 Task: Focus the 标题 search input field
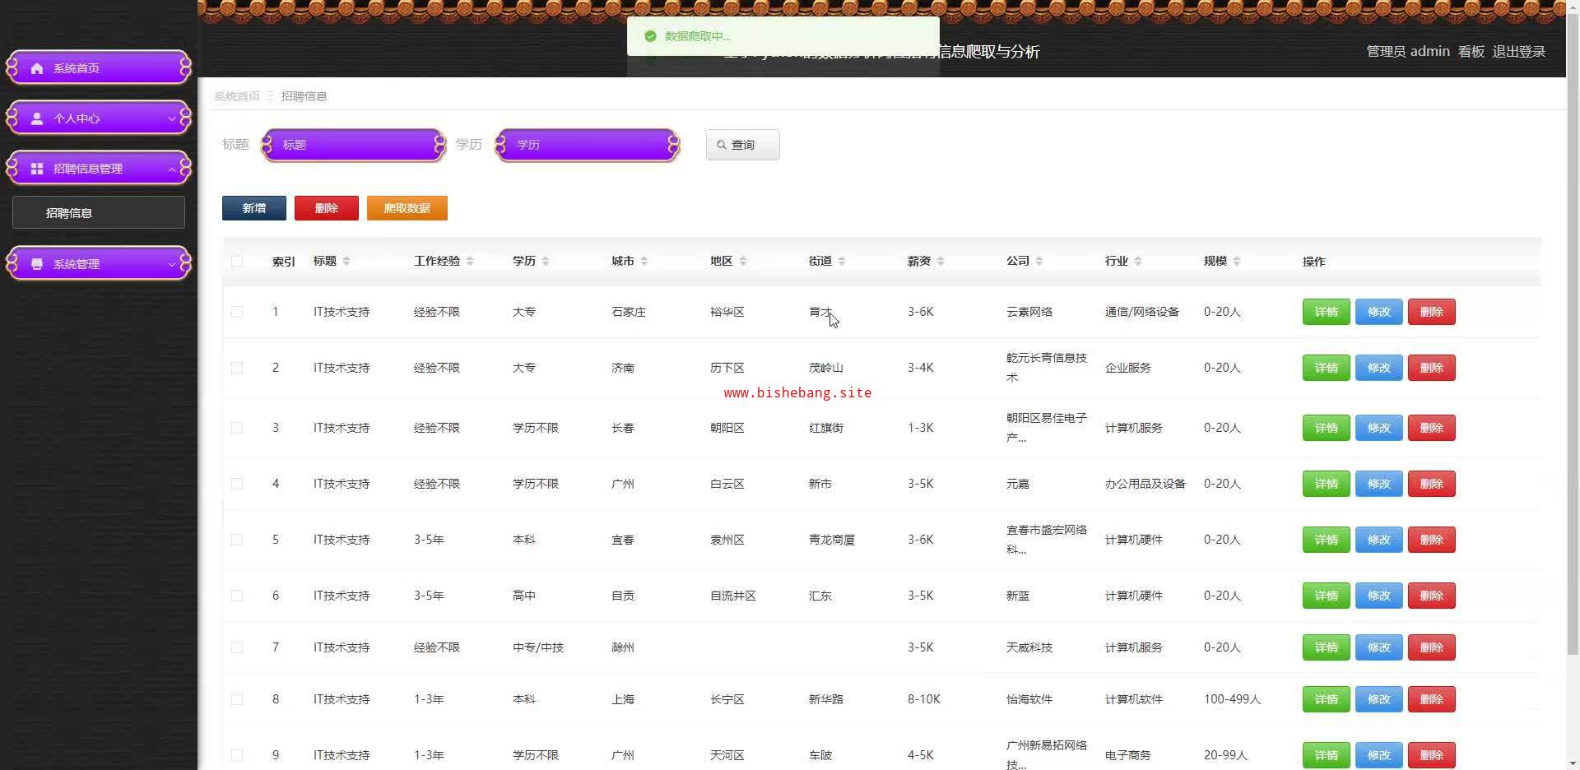(x=354, y=145)
